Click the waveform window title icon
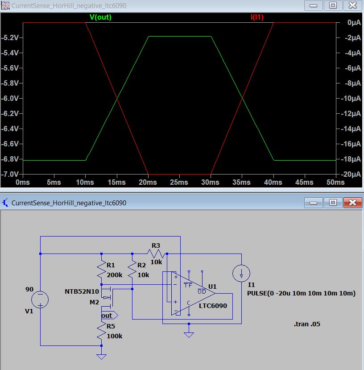 pos(5,5)
